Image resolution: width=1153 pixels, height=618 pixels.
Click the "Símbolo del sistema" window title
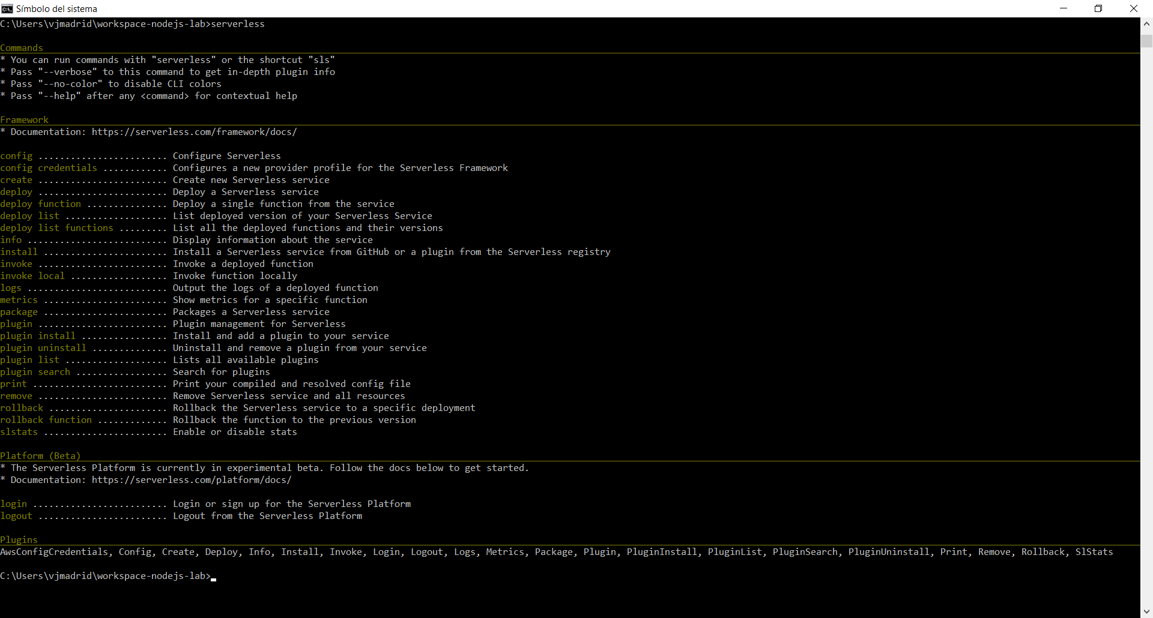click(56, 8)
